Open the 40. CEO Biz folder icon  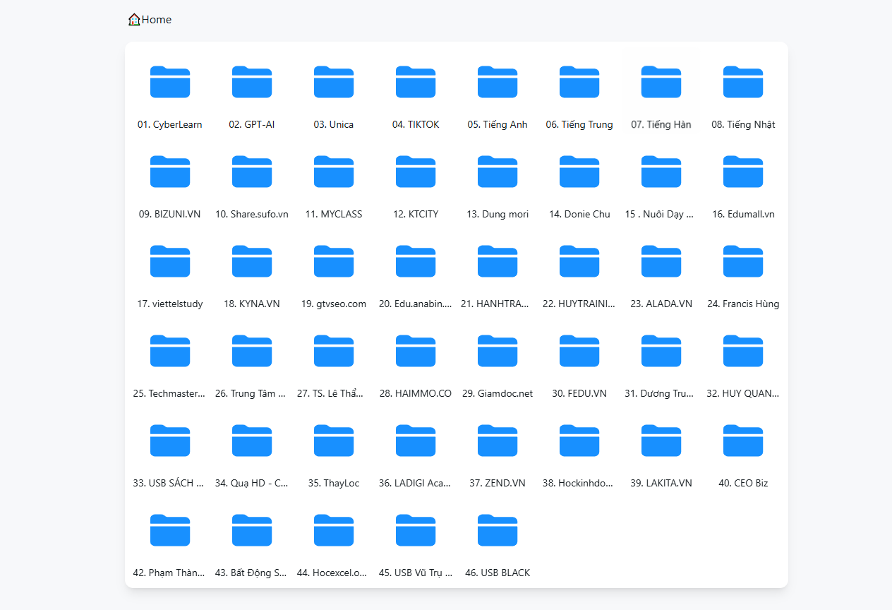pos(743,441)
